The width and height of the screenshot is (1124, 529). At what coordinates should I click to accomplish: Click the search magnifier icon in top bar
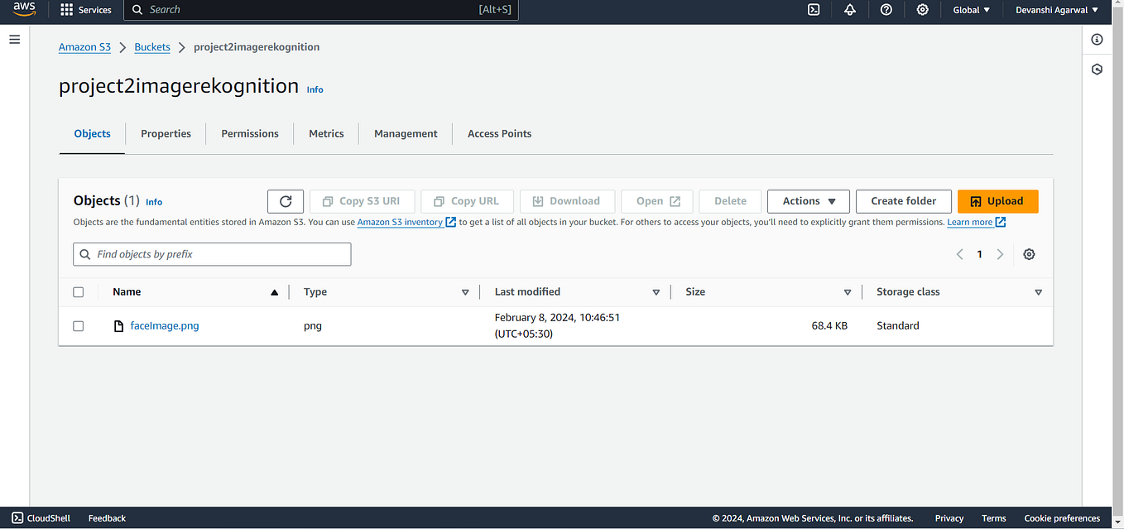click(138, 10)
